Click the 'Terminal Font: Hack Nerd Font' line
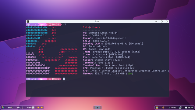195x110 pixels. tap(109, 65)
